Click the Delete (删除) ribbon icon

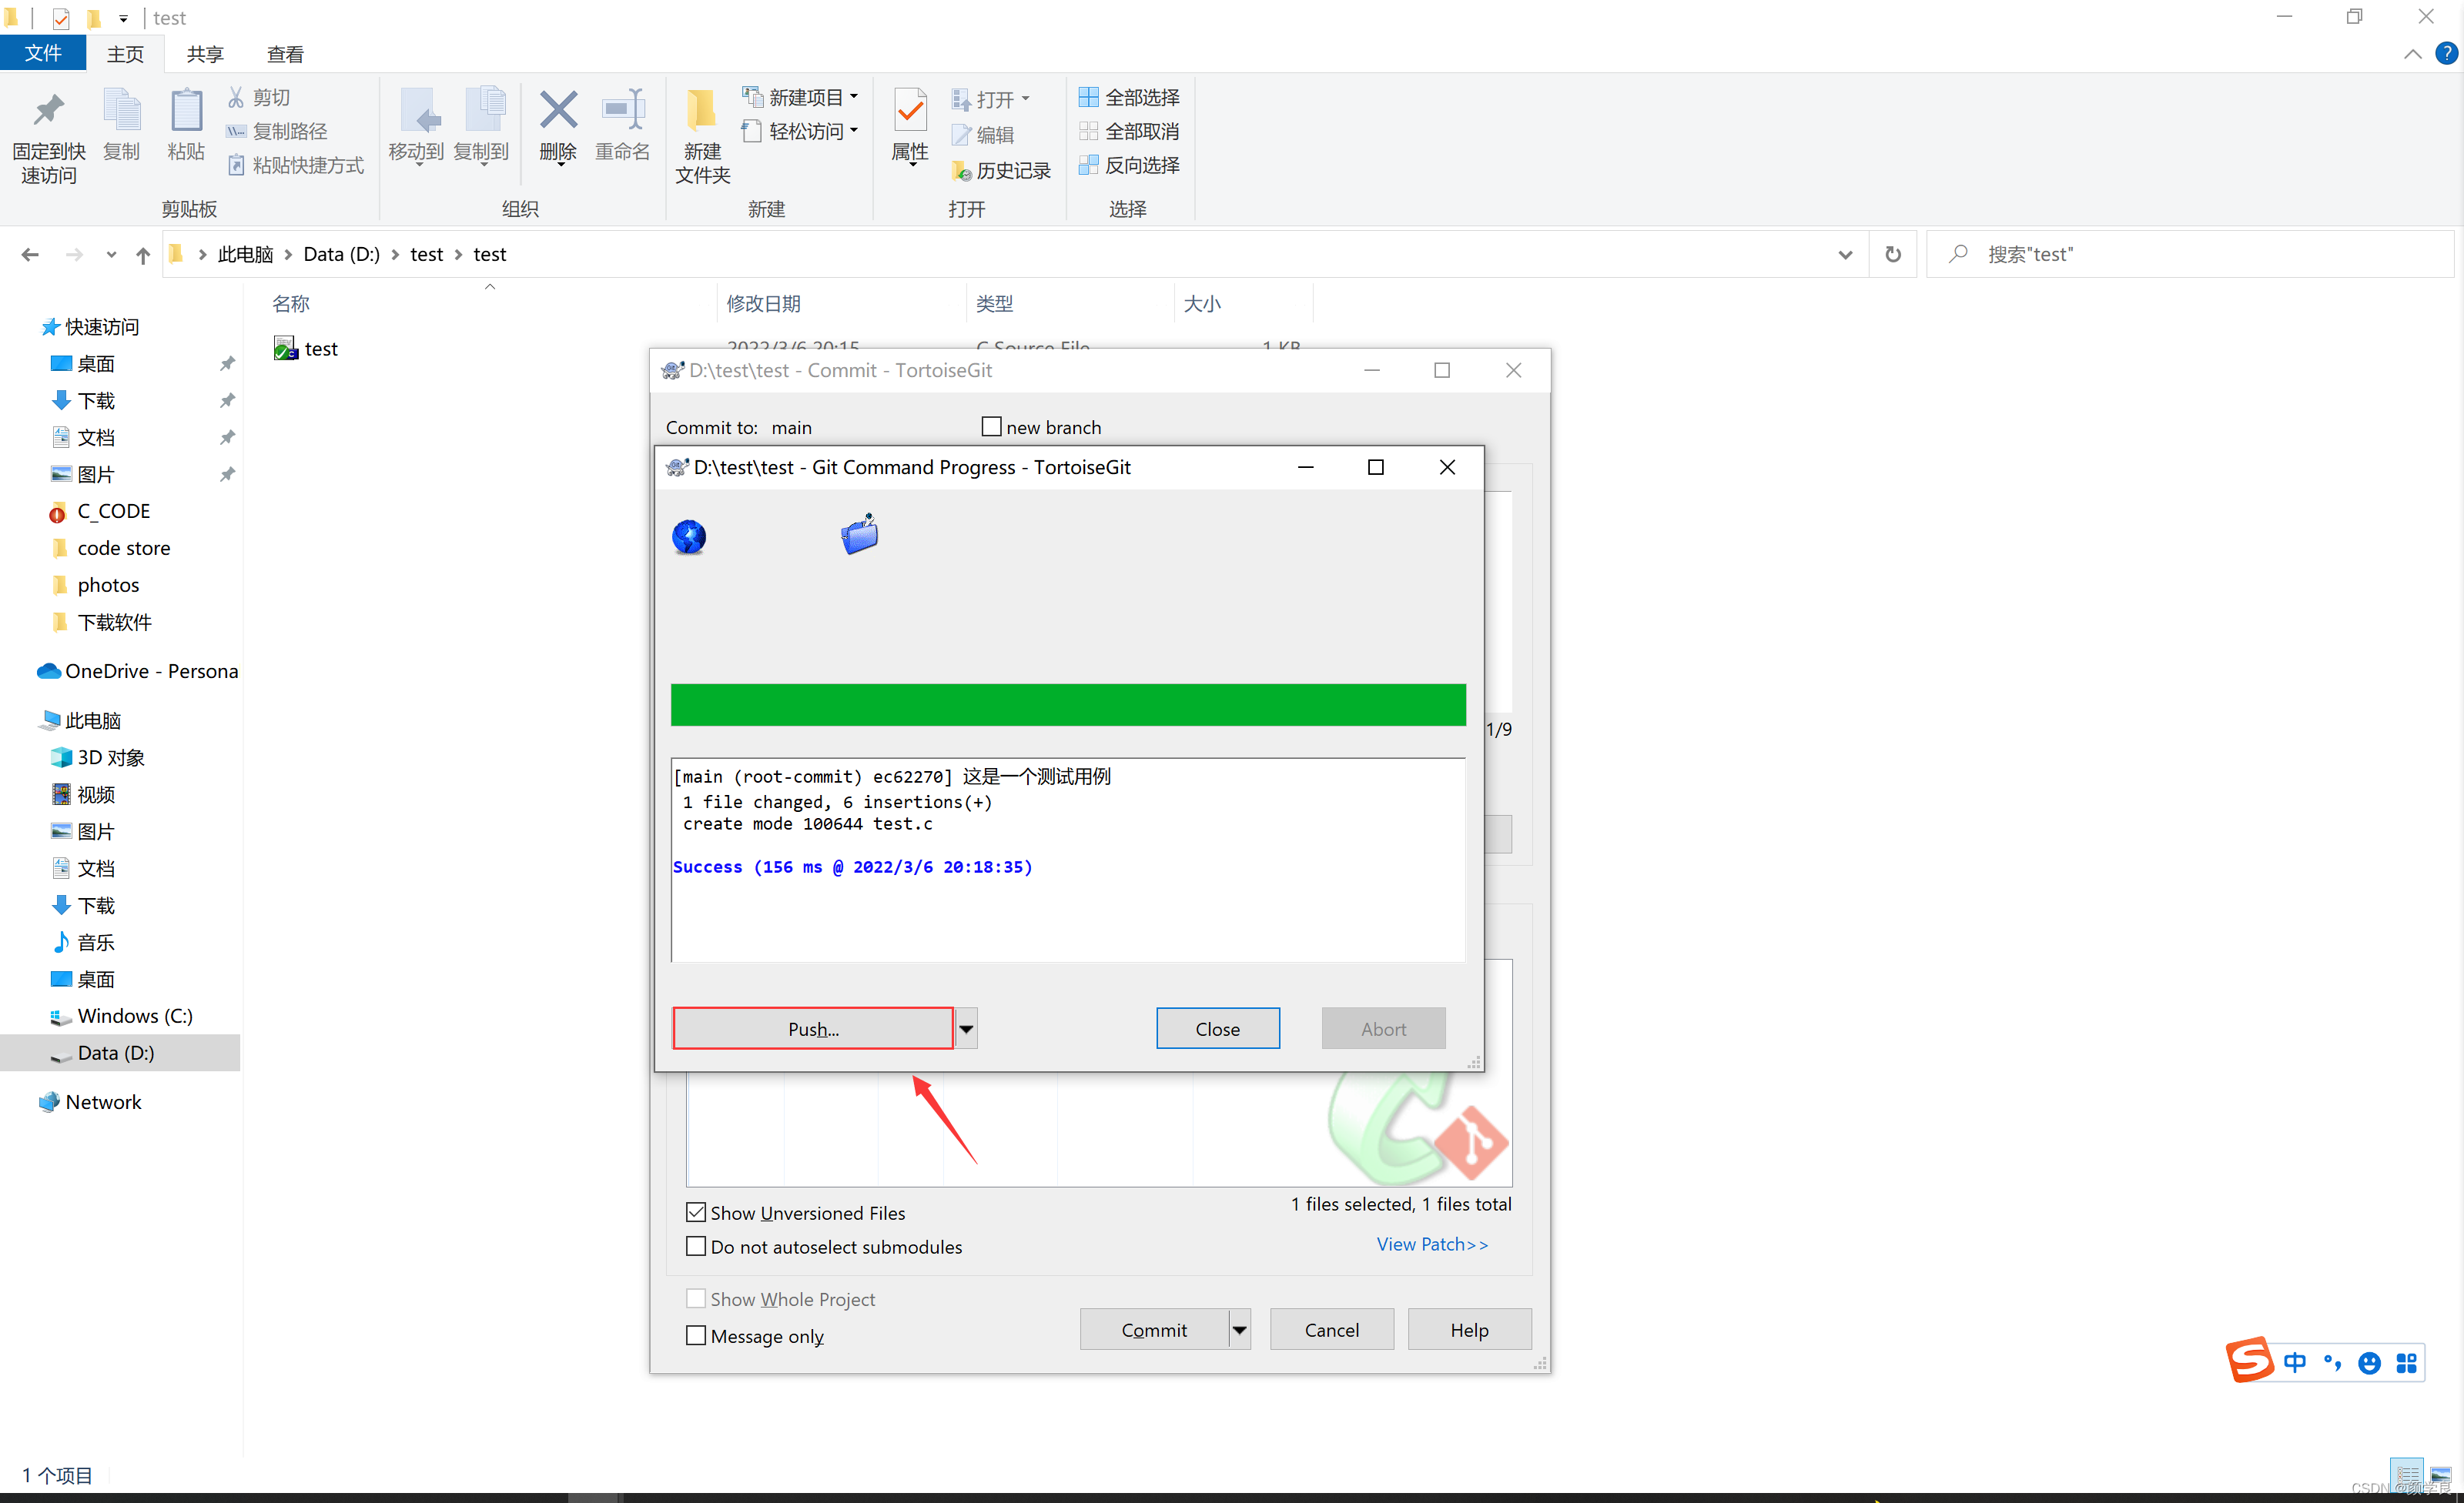pyautogui.click(x=558, y=112)
